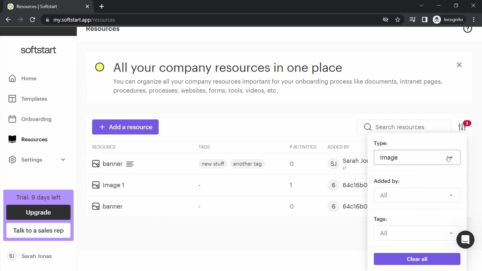This screenshot has height=271, width=482.
Task: Click the help question mark icon
Action: 467,29
